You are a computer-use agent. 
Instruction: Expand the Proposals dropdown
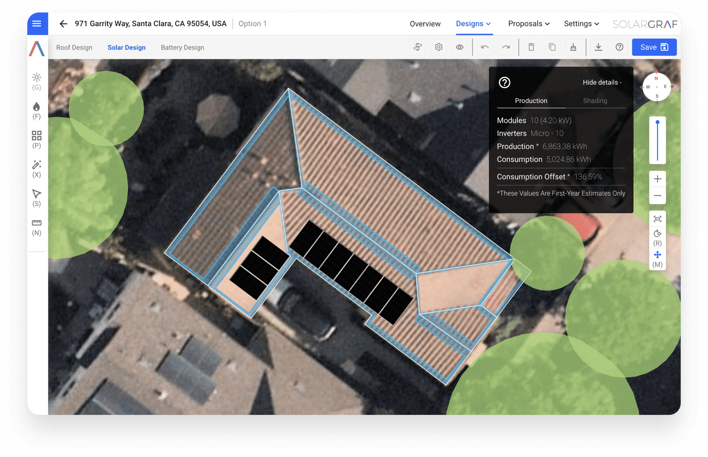(529, 24)
